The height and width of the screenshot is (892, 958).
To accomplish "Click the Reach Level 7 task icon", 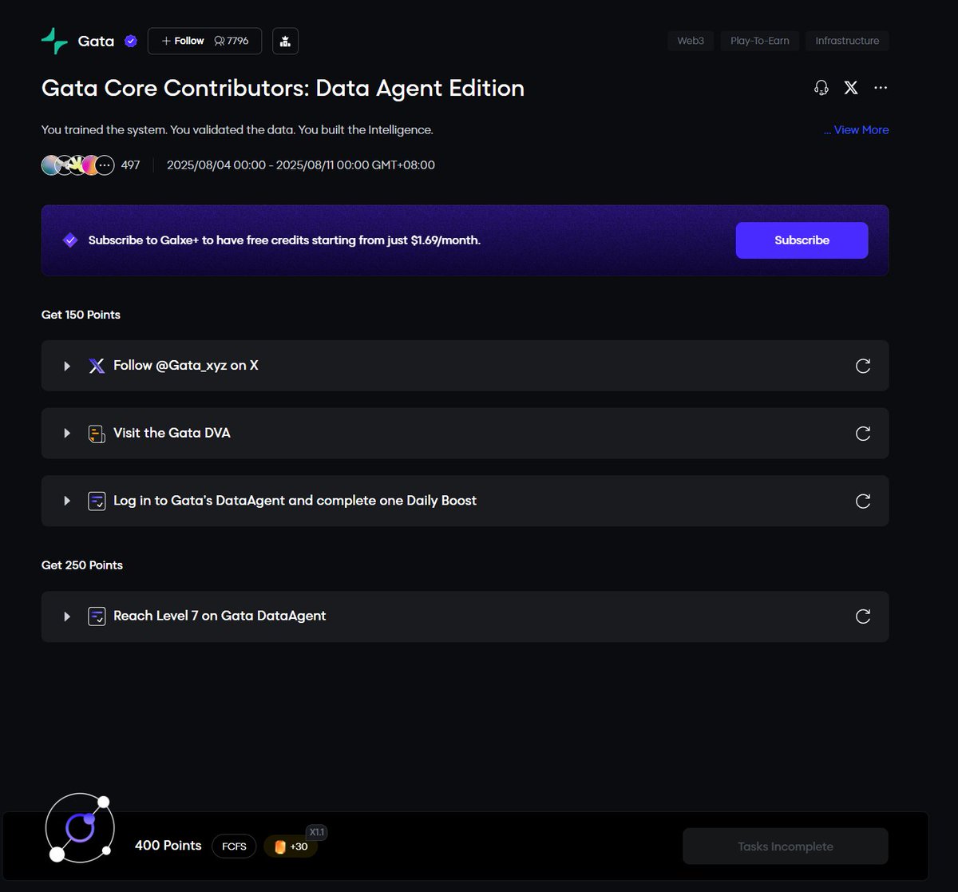I will point(97,616).
